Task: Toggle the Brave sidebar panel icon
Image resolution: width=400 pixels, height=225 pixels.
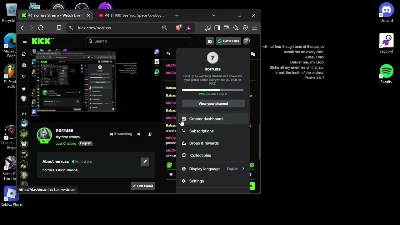Action: coord(217,28)
